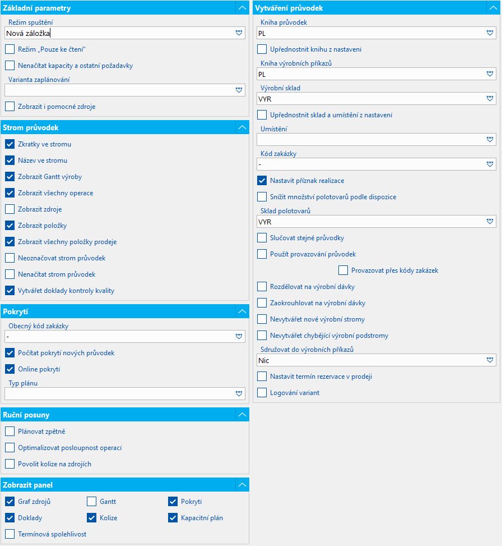Uncheck Zobrazit Gantt výroby
This screenshot has height=546, width=502.
(x=10, y=177)
